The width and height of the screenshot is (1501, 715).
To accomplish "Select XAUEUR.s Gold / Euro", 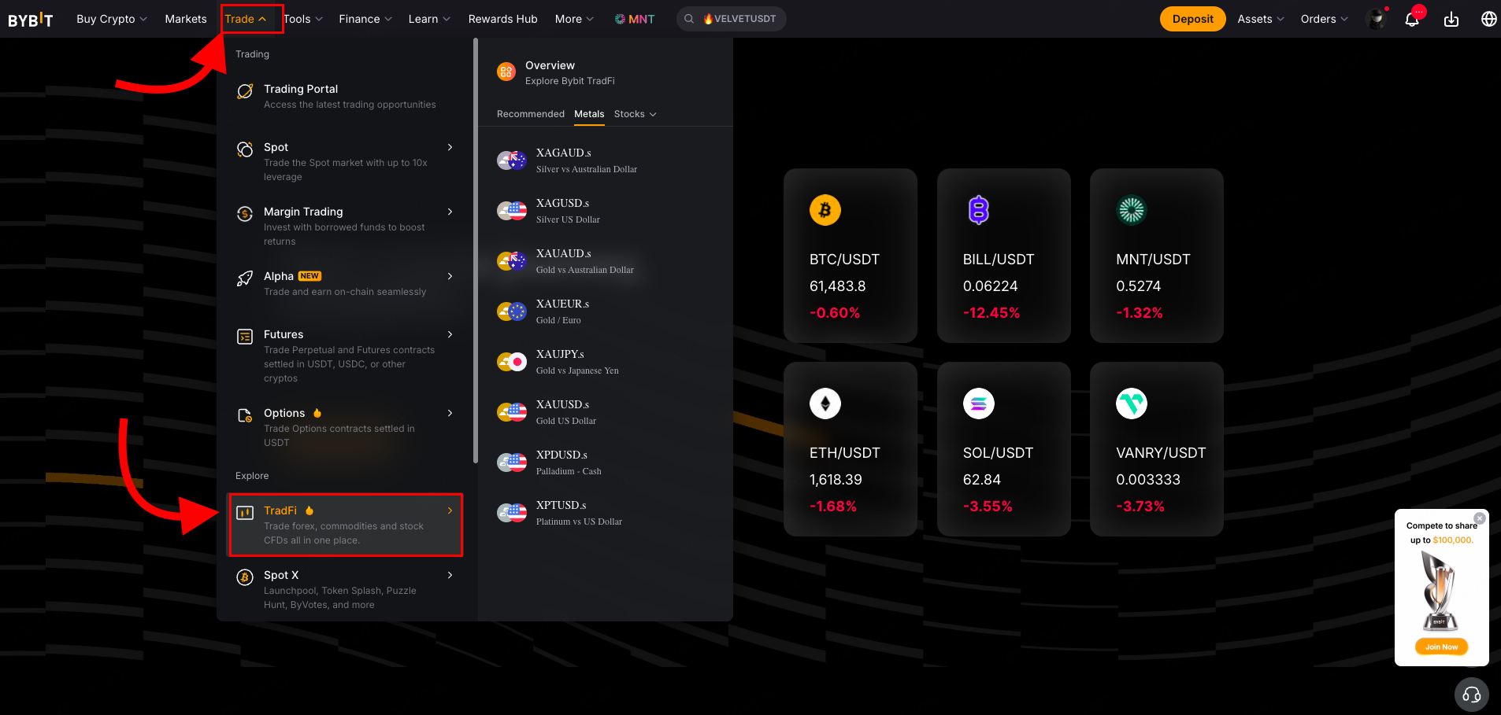I will click(605, 311).
